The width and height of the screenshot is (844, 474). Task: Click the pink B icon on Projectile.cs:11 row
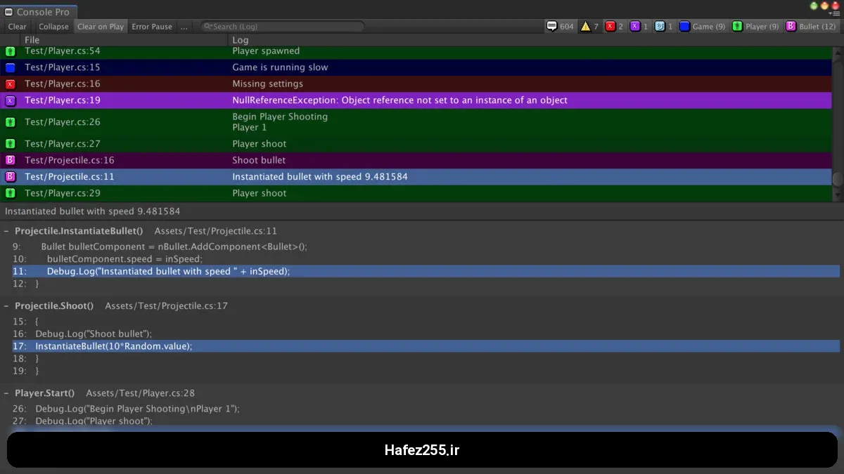click(10, 177)
